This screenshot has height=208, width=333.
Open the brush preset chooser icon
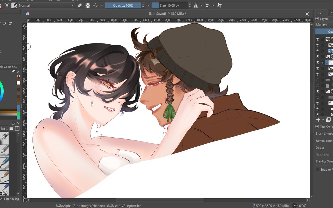click(14, 5)
